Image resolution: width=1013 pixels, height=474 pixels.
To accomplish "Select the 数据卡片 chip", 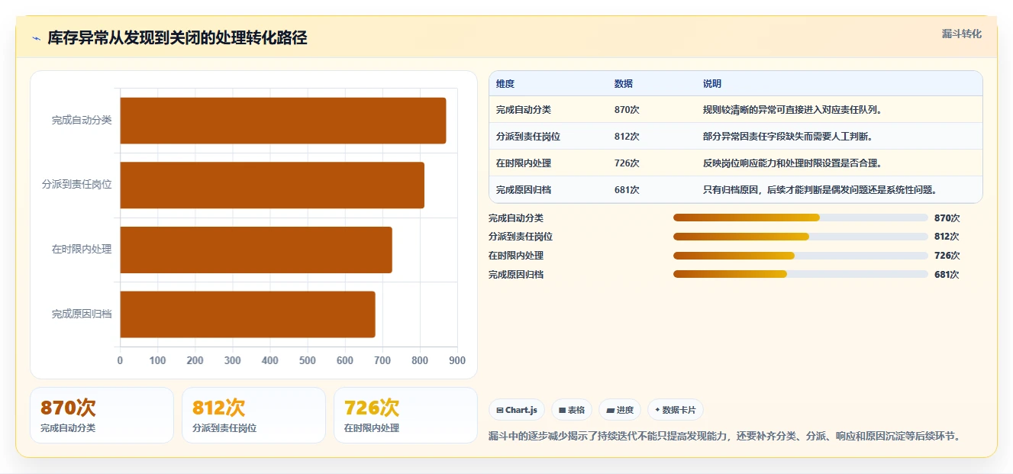I will click(676, 410).
